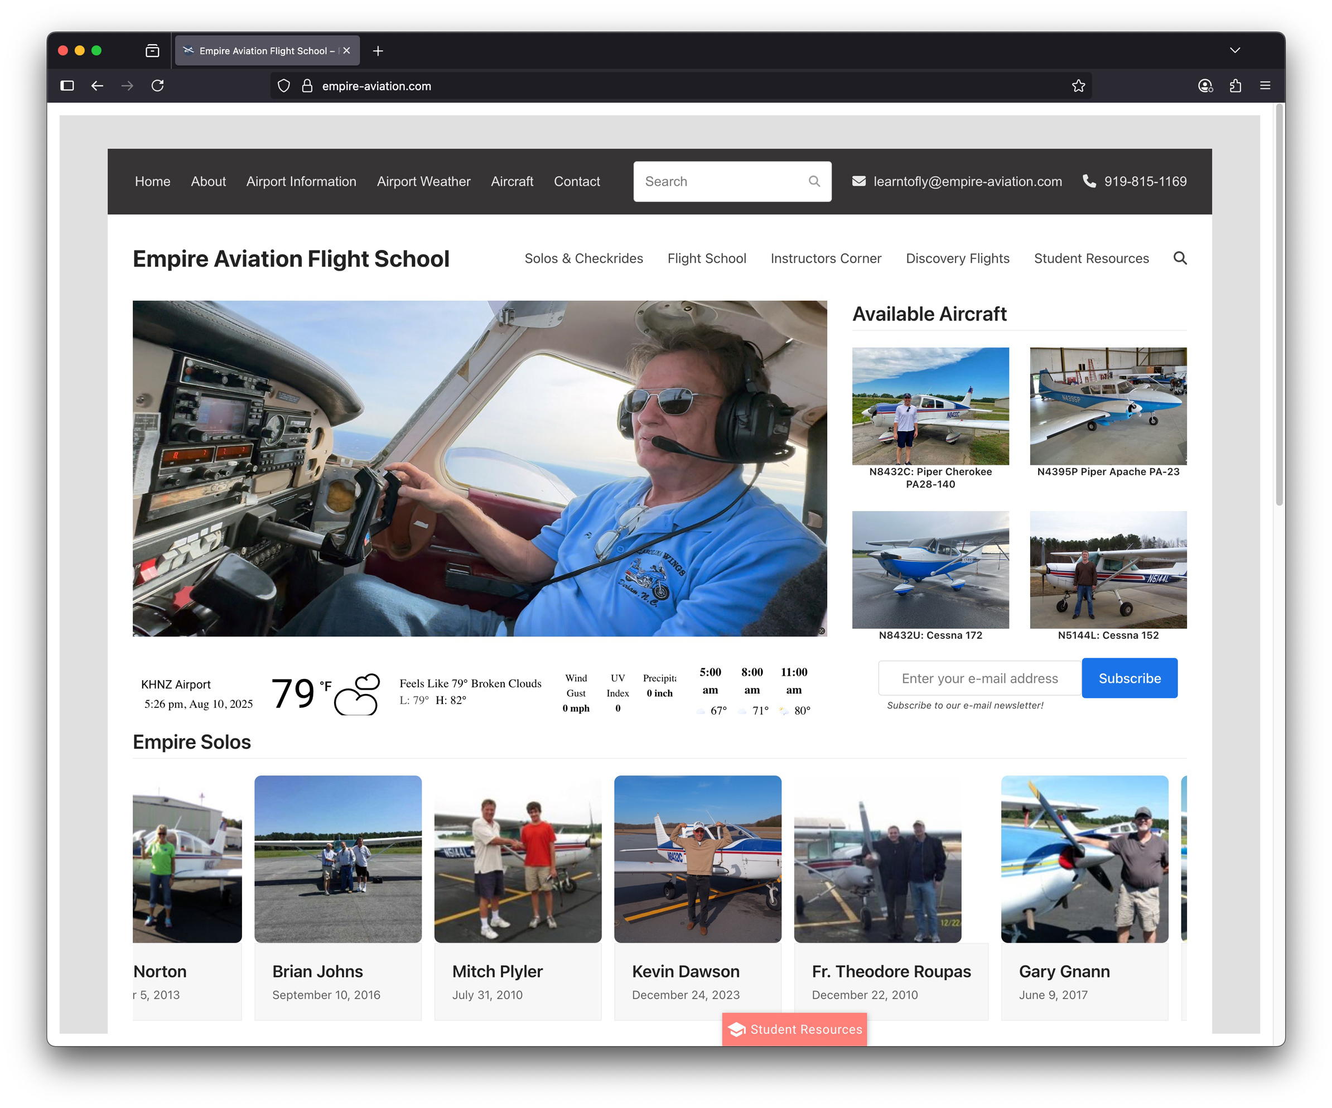Open the tab overview icon
The width and height of the screenshot is (1332, 1108).
(152, 51)
